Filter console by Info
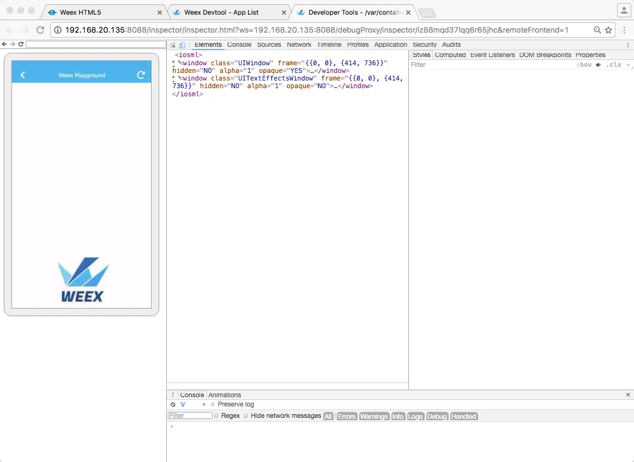634x462 pixels. [398, 416]
